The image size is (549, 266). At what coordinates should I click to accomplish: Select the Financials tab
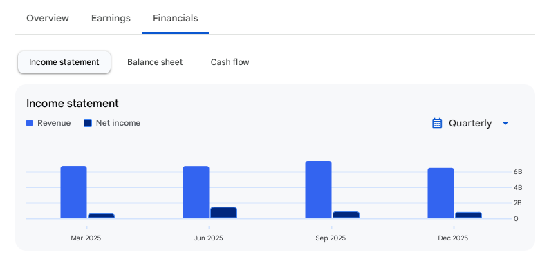point(176,18)
